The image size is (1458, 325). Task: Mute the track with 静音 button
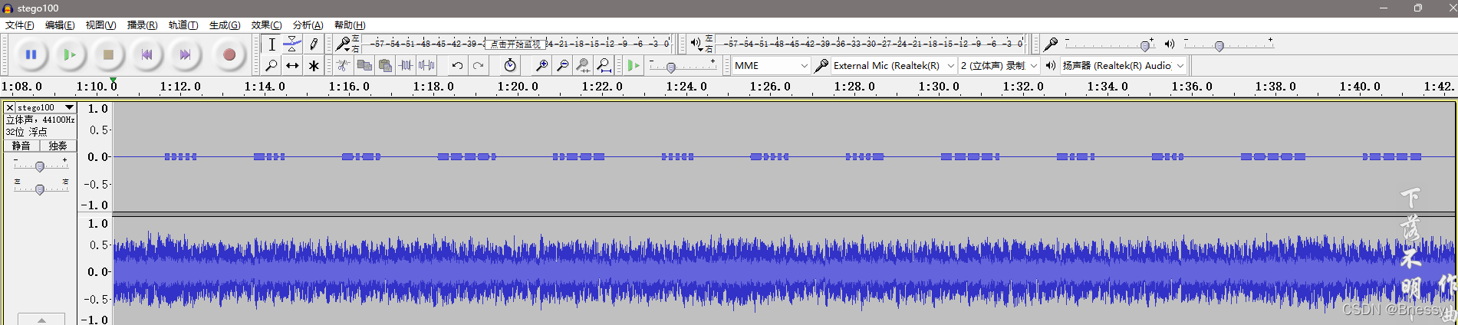[x=21, y=146]
